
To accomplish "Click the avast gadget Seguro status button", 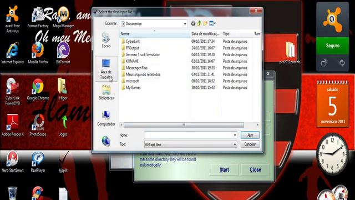I will pos(333,46).
